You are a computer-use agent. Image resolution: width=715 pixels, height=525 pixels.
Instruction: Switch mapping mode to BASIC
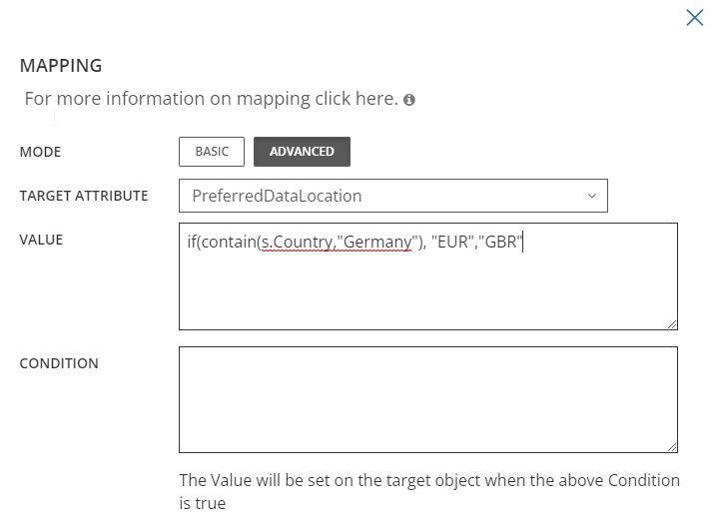(x=212, y=152)
